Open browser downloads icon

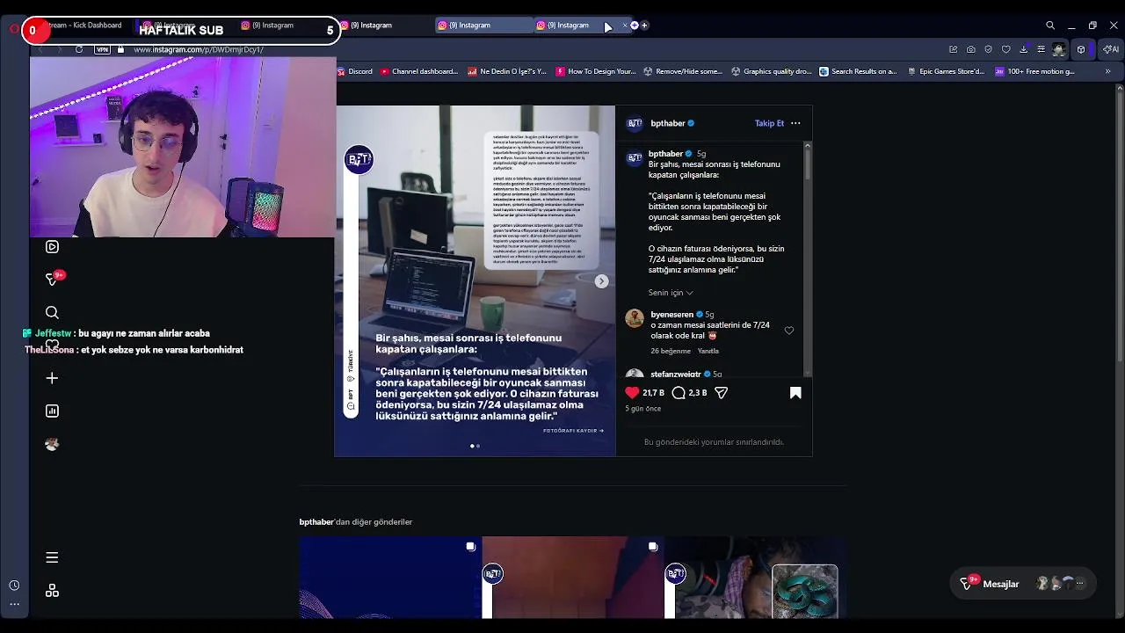(1024, 49)
